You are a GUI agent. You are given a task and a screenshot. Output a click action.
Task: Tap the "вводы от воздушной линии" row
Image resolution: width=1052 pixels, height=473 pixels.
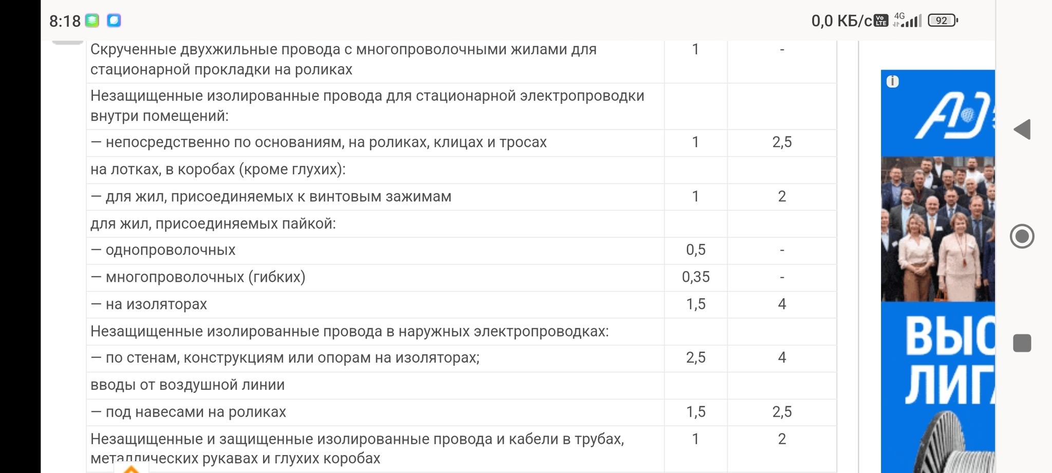coord(187,385)
